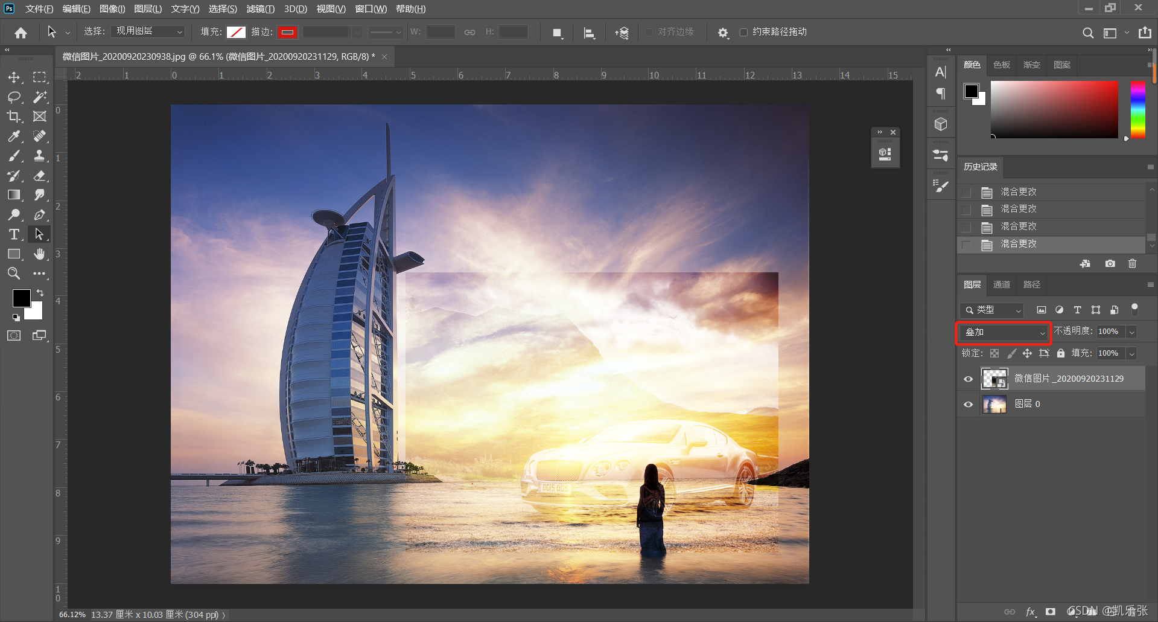This screenshot has width=1158, height=622.
Task: Create new snapshot camera icon in History
Action: click(x=1110, y=263)
